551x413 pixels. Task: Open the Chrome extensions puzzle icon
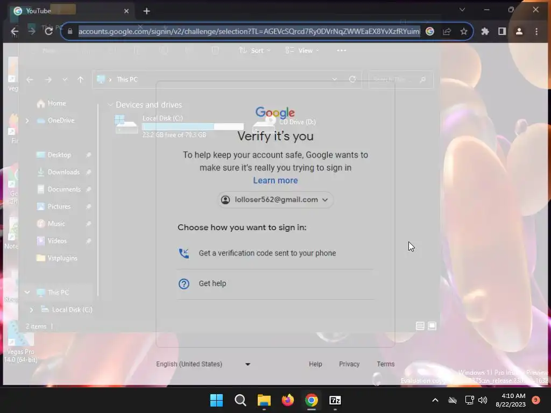click(x=485, y=32)
